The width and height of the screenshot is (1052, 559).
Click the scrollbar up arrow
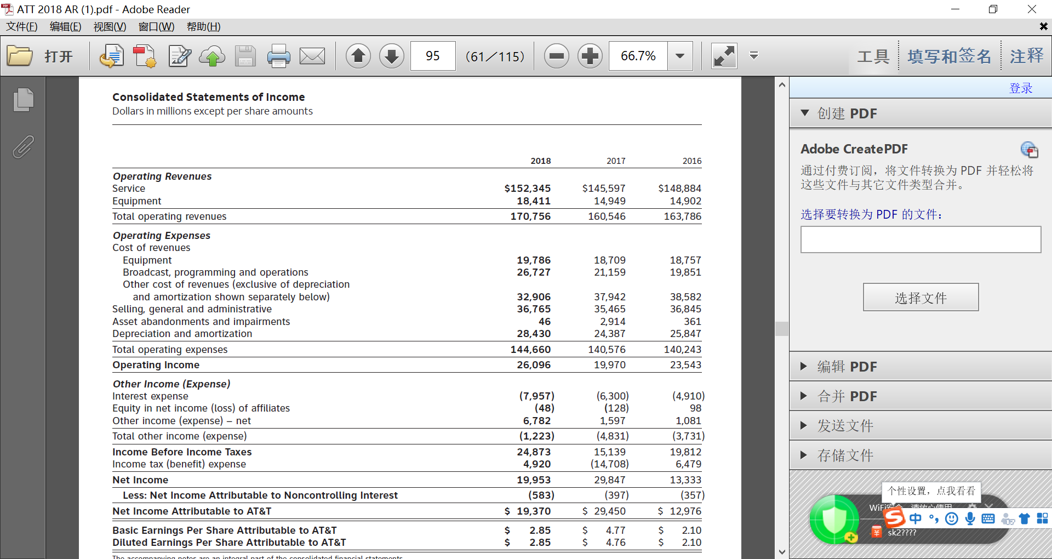pyautogui.click(x=782, y=85)
